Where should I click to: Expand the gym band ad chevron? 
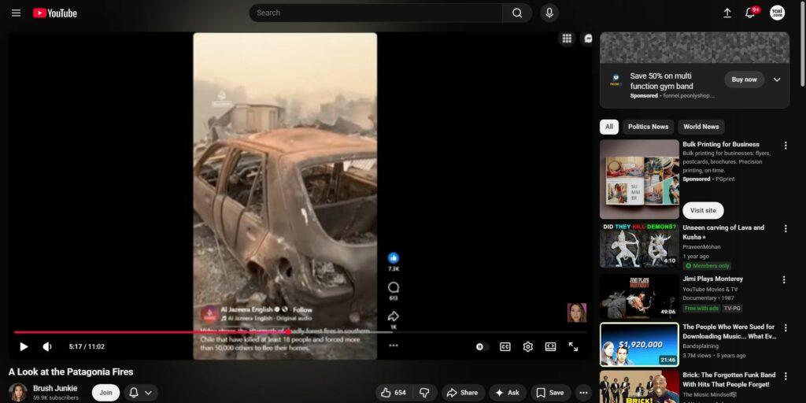pos(777,79)
